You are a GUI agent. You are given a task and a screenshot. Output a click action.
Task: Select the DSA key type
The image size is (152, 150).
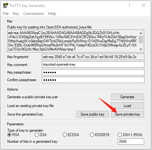point(41,135)
